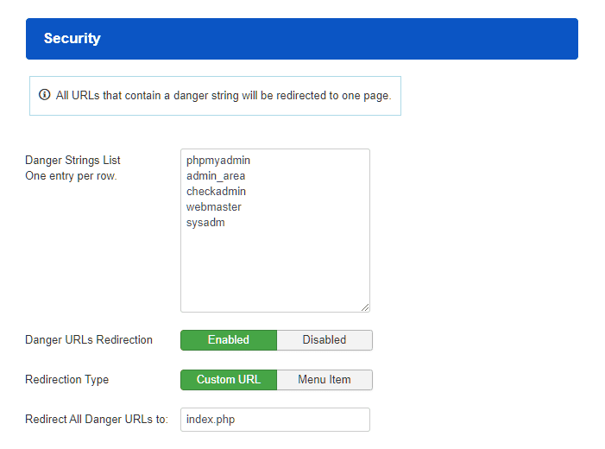Grab the textarea resize handle
This screenshot has height=449, width=605.
tap(365, 307)
